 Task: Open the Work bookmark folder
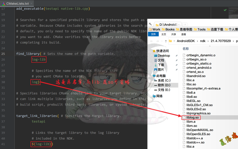(154, 29)
